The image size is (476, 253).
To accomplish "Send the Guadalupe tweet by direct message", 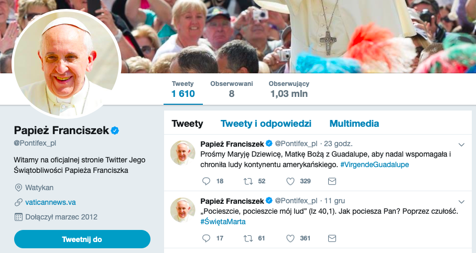I will coord(331,181).
